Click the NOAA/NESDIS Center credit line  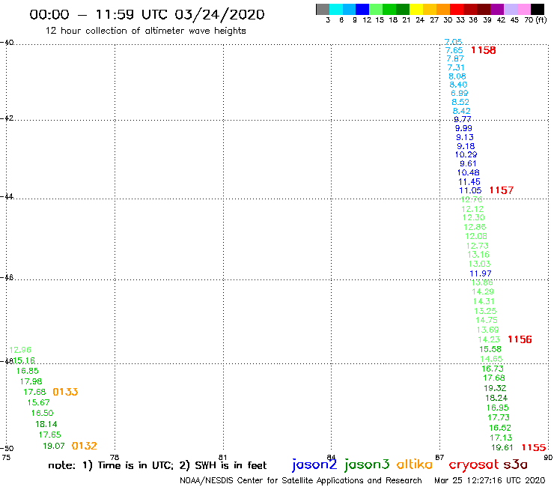[301, 480]
